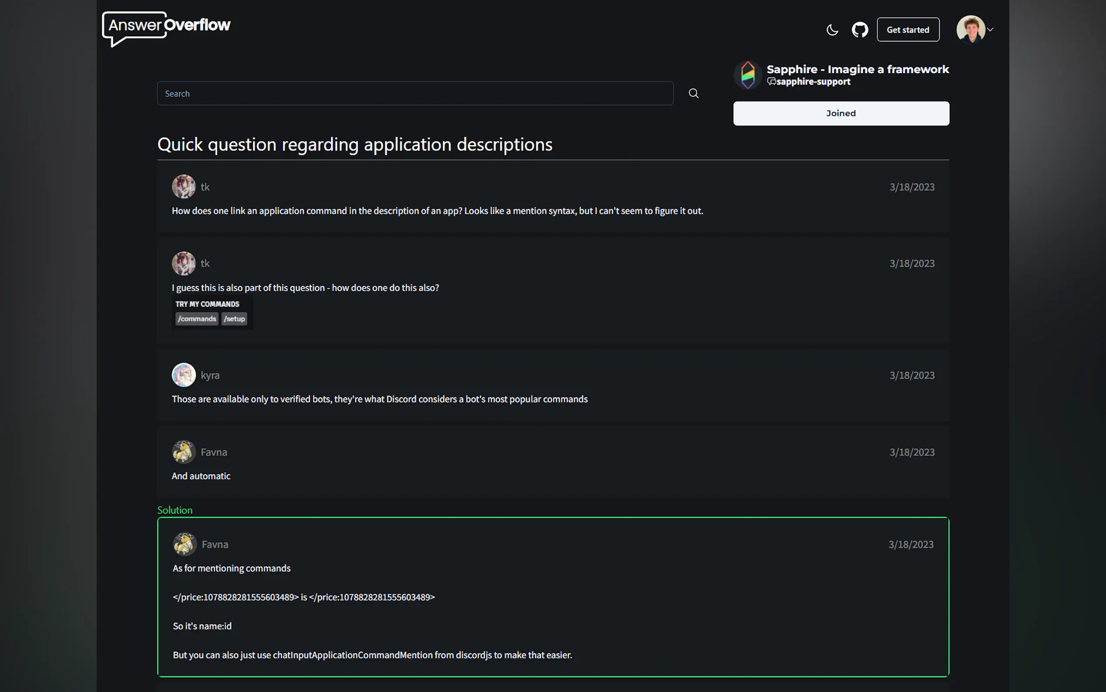This screenshot has height=692, width=1106.
Task: Open the user profile avatar menu
Action: 970,29
